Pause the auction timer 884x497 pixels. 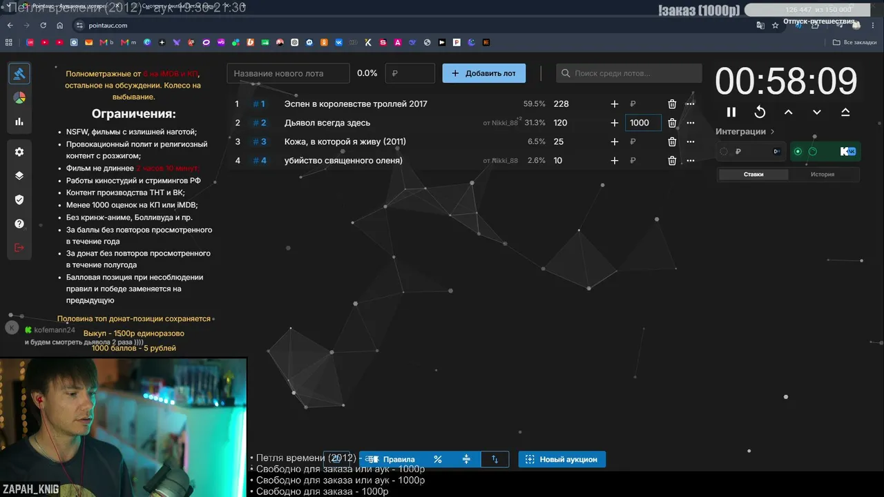731,112
